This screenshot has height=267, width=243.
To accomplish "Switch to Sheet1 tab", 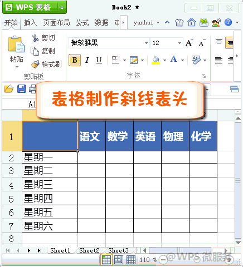I will 60,250.
